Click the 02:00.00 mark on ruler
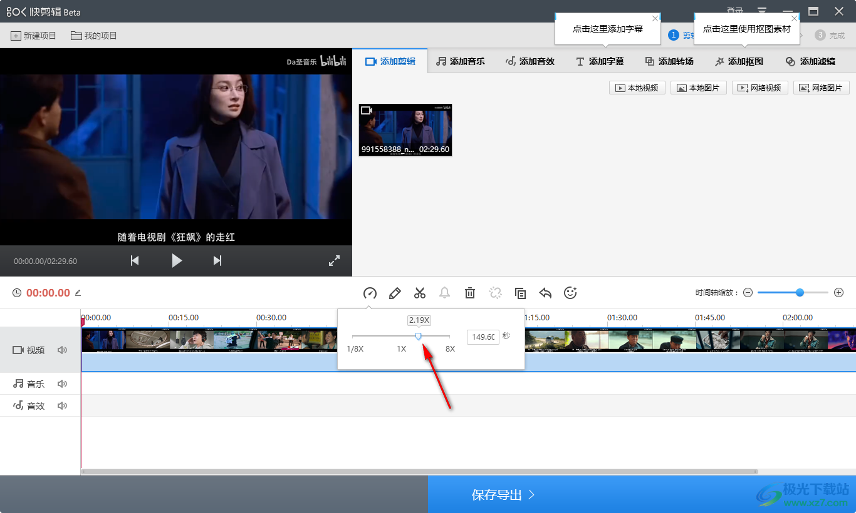 point(797,318)
